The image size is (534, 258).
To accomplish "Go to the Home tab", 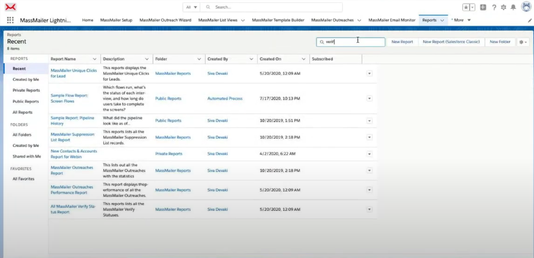I will [88, 20].
